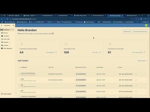Open a new browser tab
The image size is (150, 112).
142,16
